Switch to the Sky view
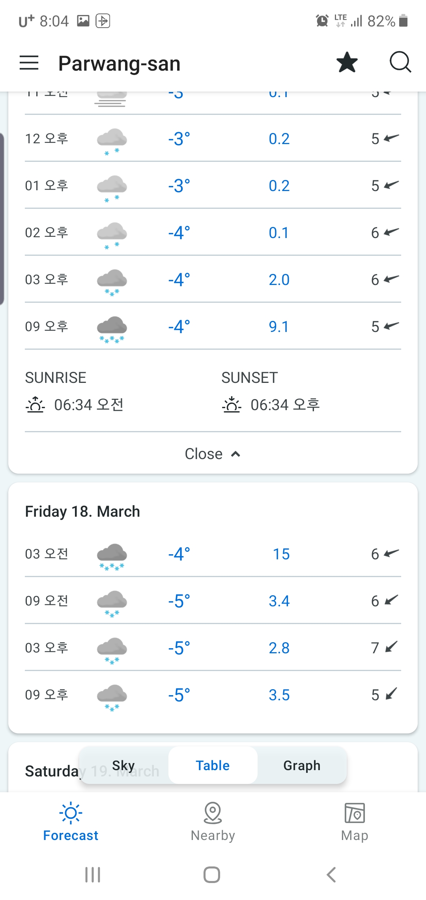The image size is (426, 900). tap(124, 765)
